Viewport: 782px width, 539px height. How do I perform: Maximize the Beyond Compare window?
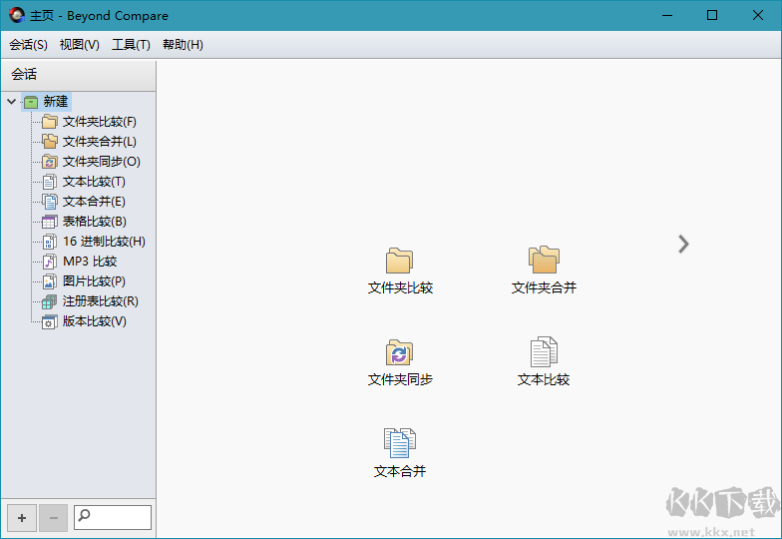712,16
